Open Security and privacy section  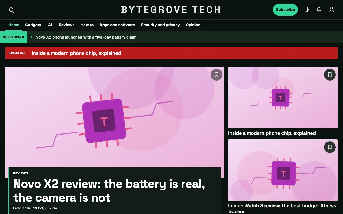(160, 25)
